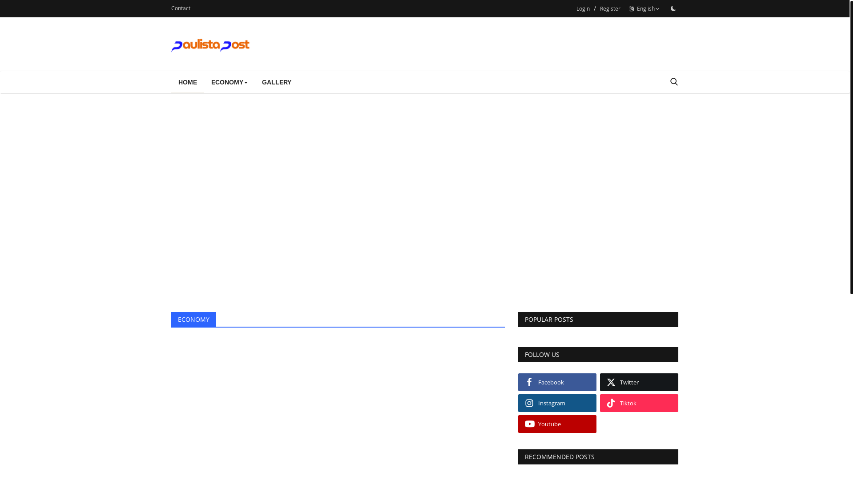Follow on Instagram button
Screen dimensions: 854x480
(x=557, y=403)
